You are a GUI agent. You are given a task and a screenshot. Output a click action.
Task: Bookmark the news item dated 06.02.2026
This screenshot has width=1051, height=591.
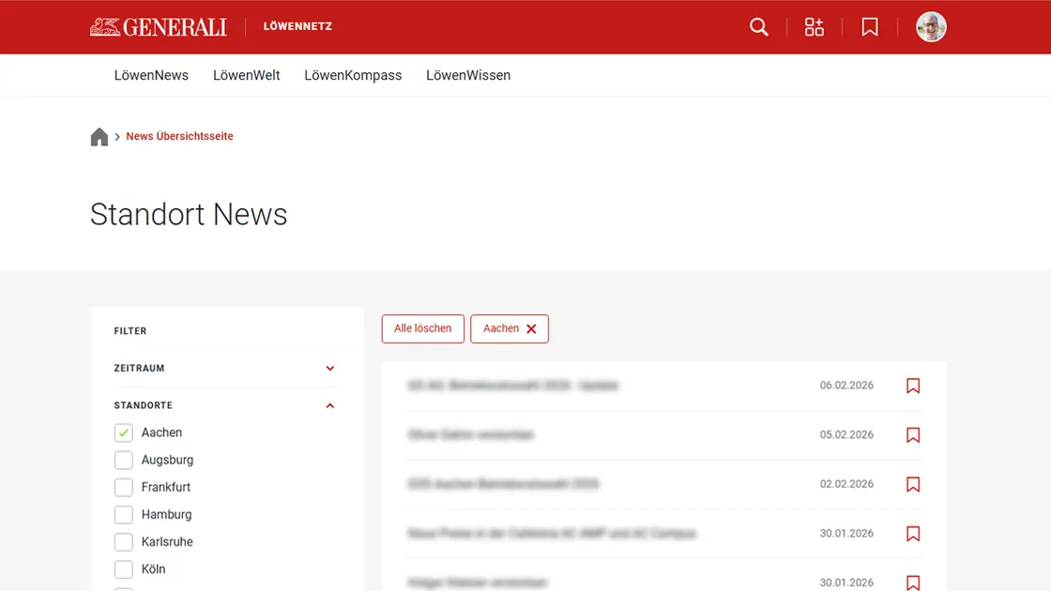coord(912,386)
